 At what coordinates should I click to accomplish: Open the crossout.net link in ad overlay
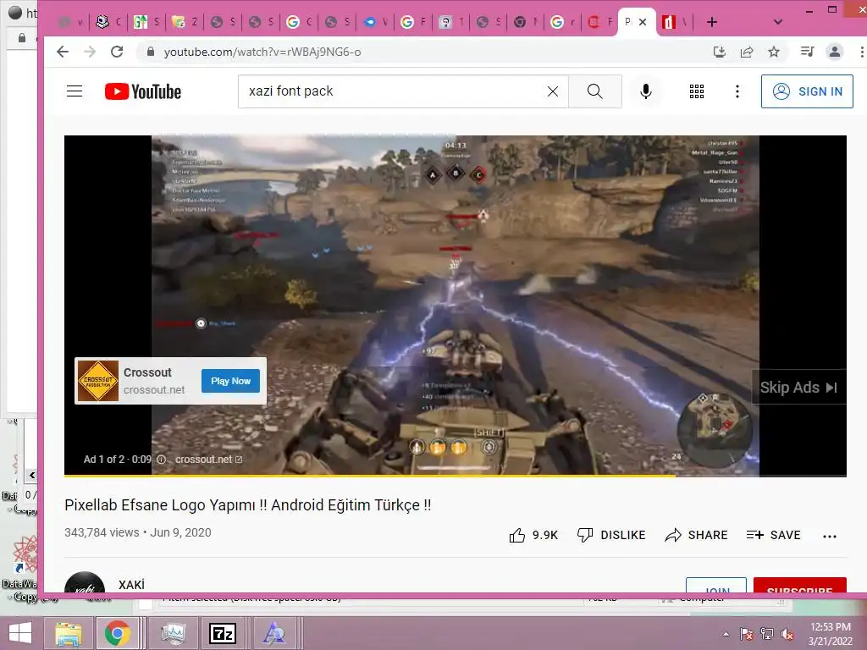coord(208,460)
